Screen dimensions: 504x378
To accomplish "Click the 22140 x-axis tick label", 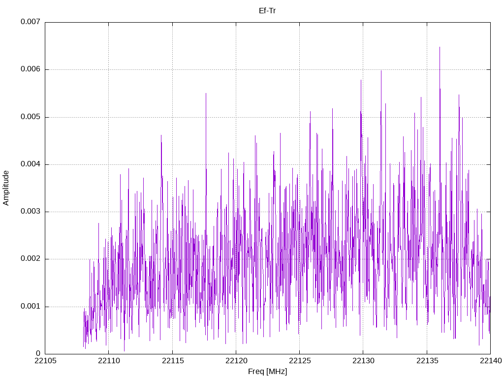I will pyautogui.click(x=491, y=361).
